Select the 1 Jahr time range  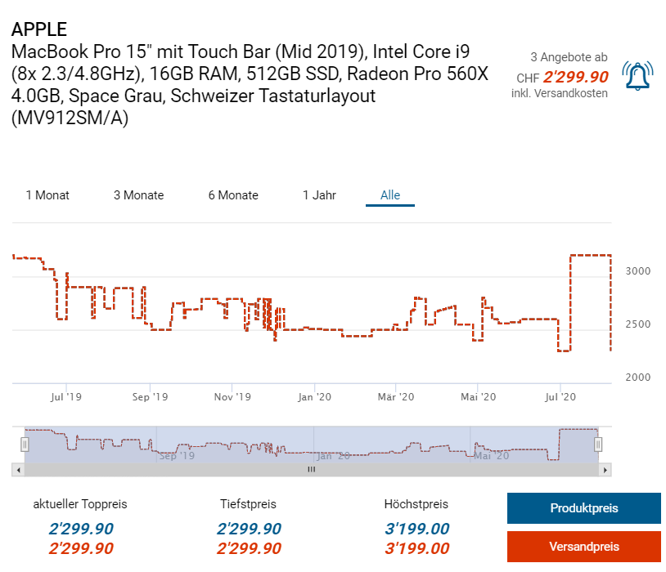tap(319, 195)
